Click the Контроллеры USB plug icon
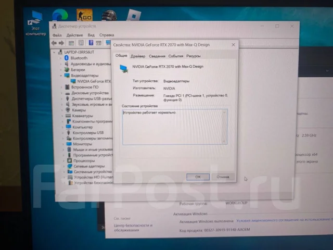This screenshot has width=333, height=250. point(69,133)
